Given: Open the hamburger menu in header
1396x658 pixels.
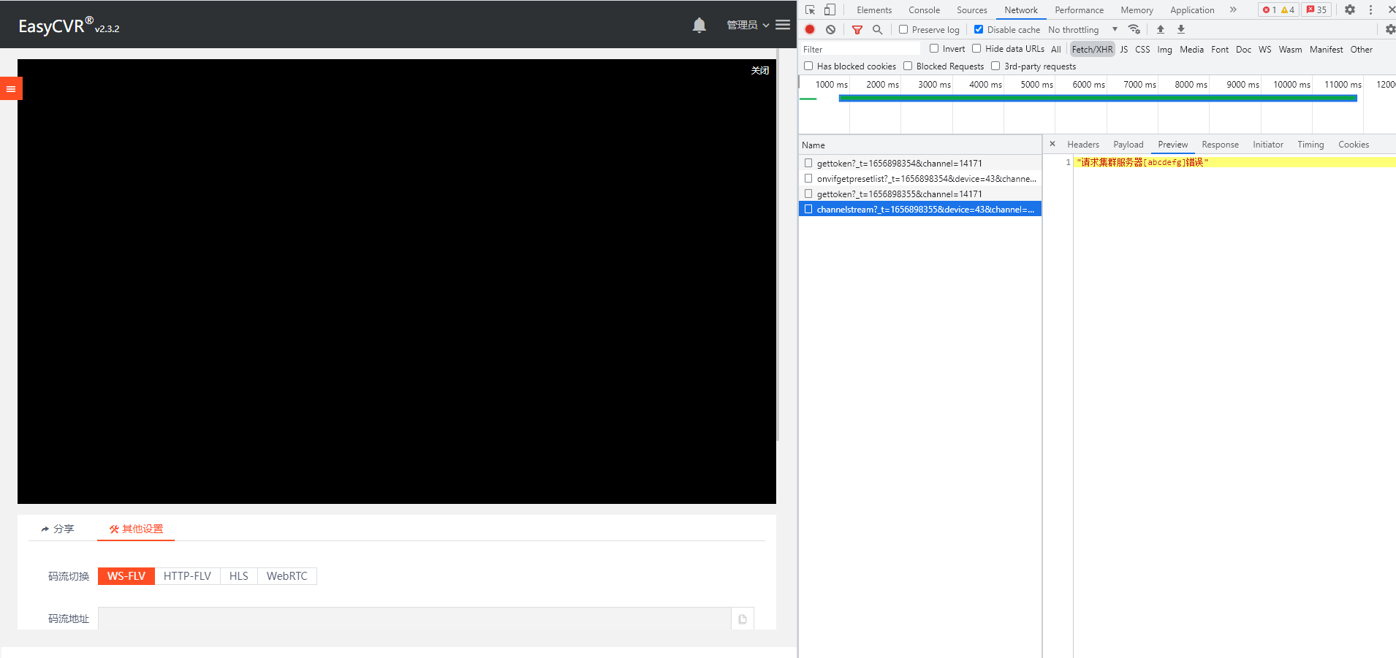Looking at the screenshot, I should [783, 25].
